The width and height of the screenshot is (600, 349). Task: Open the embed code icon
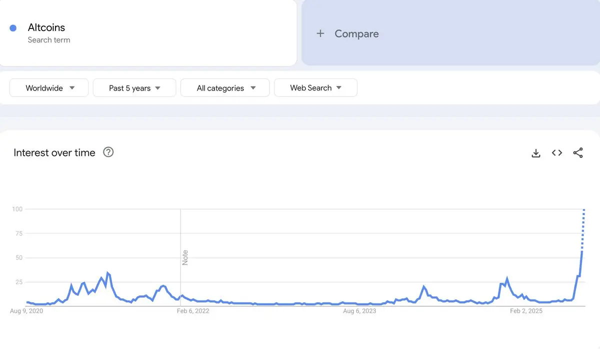pos(557,153)
